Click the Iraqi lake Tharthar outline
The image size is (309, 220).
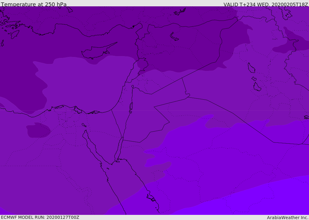coord(251,68)
